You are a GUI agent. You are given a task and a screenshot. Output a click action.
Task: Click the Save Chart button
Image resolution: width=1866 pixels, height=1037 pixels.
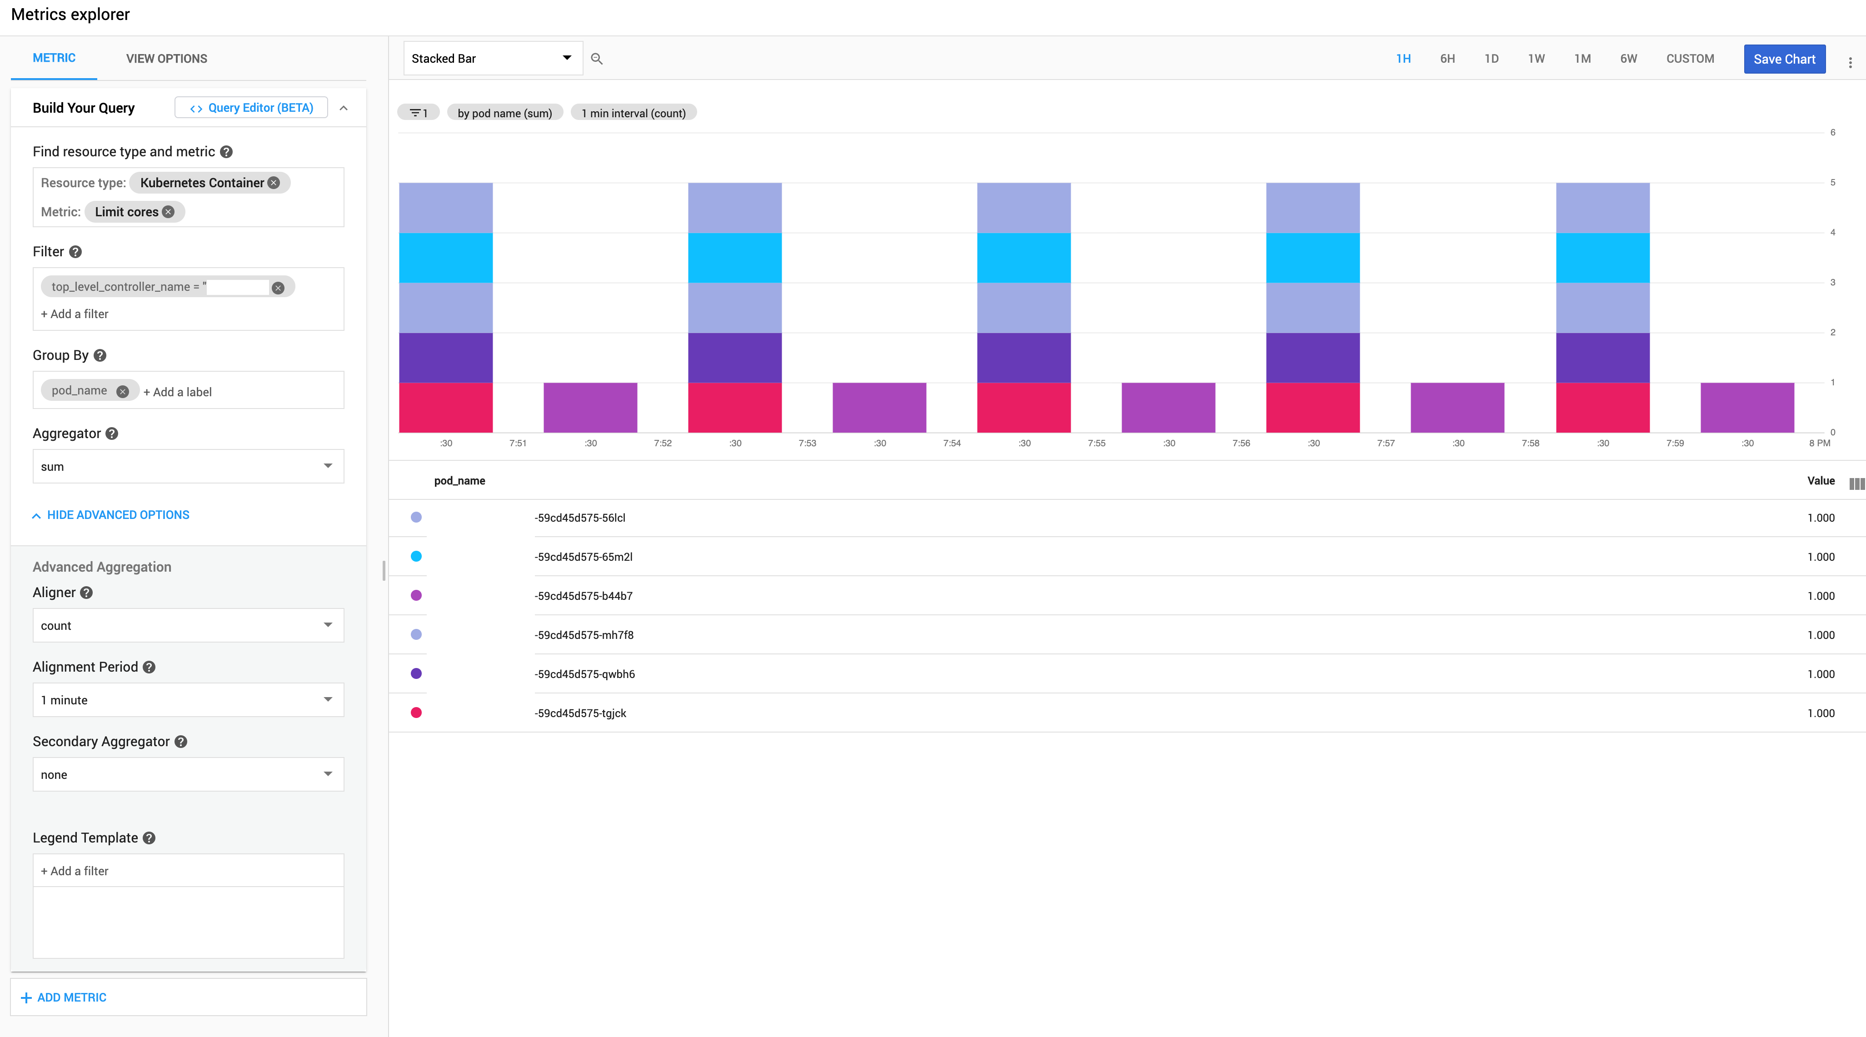pyautogui.click(x=1783, y=60)
